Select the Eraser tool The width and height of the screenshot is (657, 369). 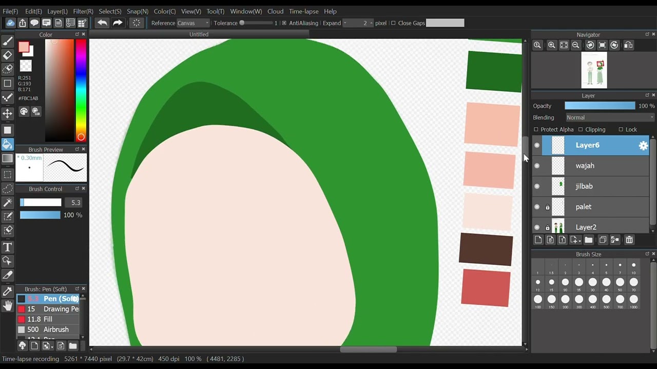(x=7, y=55)
